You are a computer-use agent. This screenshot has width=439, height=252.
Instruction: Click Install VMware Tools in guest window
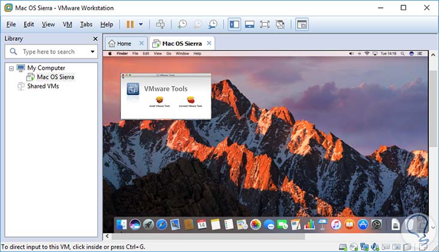[x=159, y=102]
